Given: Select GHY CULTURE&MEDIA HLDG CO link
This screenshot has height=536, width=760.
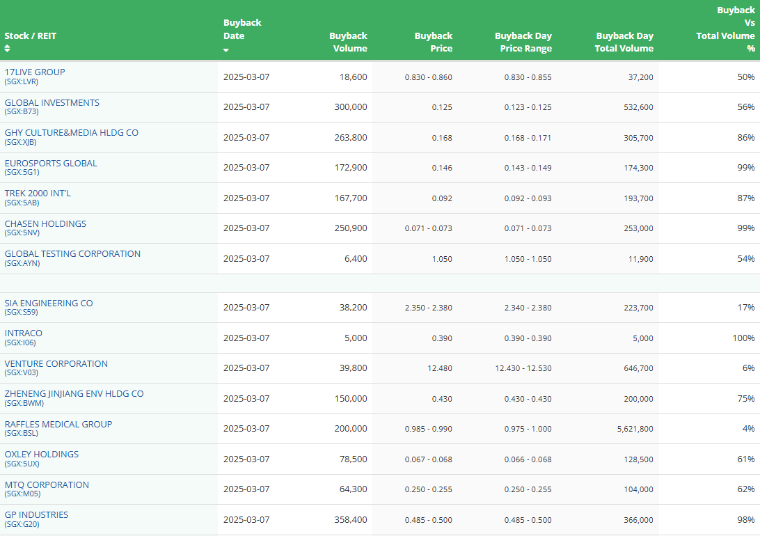Looking at the screenshot, I should (71, 133).
